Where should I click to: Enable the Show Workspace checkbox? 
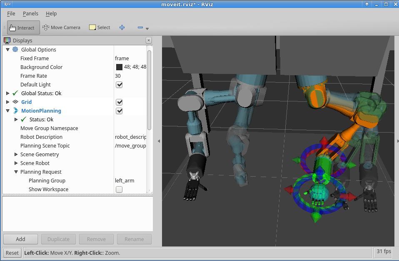[119, 190]
